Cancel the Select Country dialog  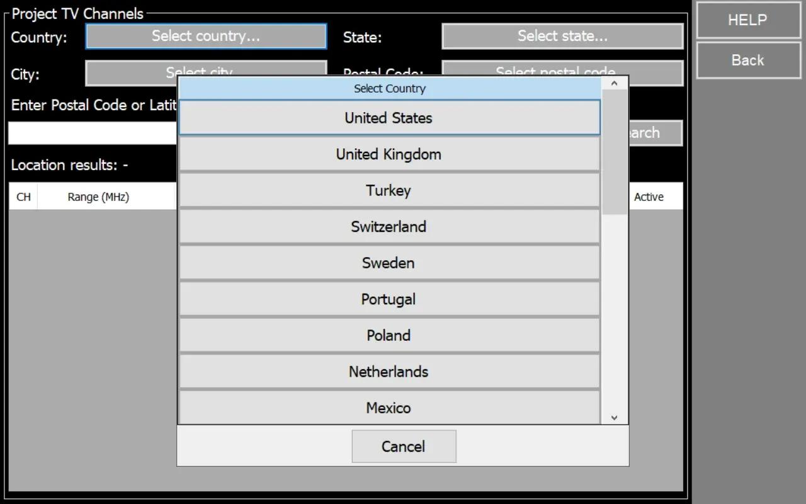tap(404, 447)
